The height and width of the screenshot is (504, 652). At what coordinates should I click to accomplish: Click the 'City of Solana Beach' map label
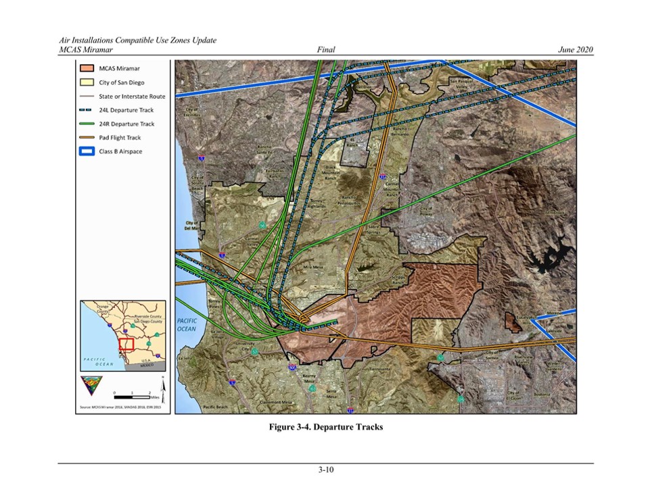coord(197,183)
